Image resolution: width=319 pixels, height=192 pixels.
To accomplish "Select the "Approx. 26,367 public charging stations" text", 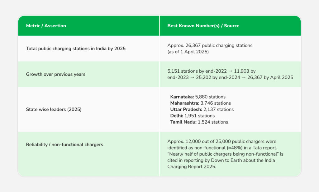I will [210, 45].
